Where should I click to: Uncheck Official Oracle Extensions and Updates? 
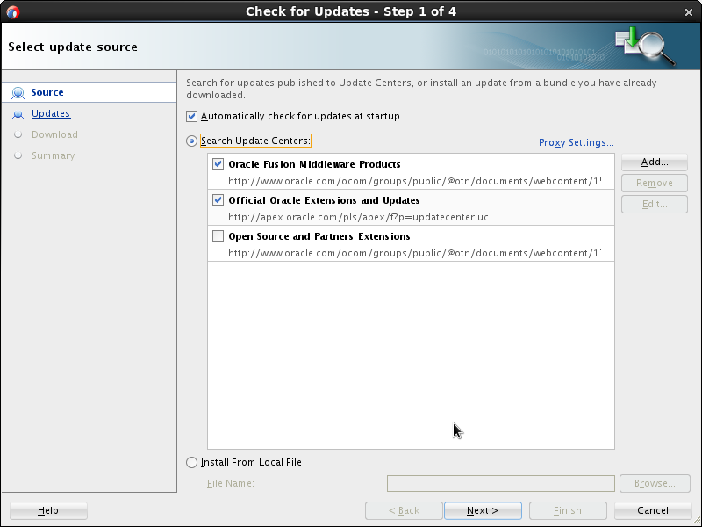click(218, 200)
